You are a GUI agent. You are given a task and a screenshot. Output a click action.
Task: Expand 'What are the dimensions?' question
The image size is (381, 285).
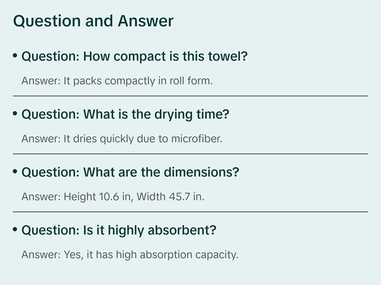pos(130,172)
